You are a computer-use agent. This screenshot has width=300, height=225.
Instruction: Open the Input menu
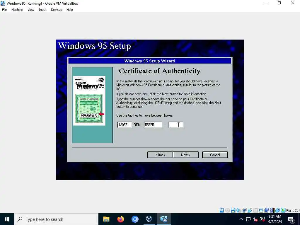(x=42, y=10)
